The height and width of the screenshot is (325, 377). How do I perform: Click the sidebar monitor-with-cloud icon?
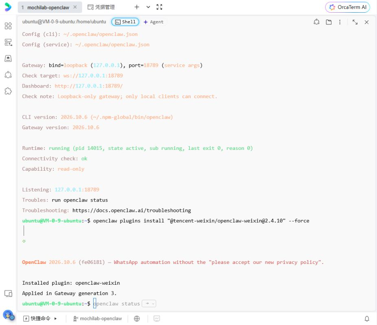(x=8, y=59)
